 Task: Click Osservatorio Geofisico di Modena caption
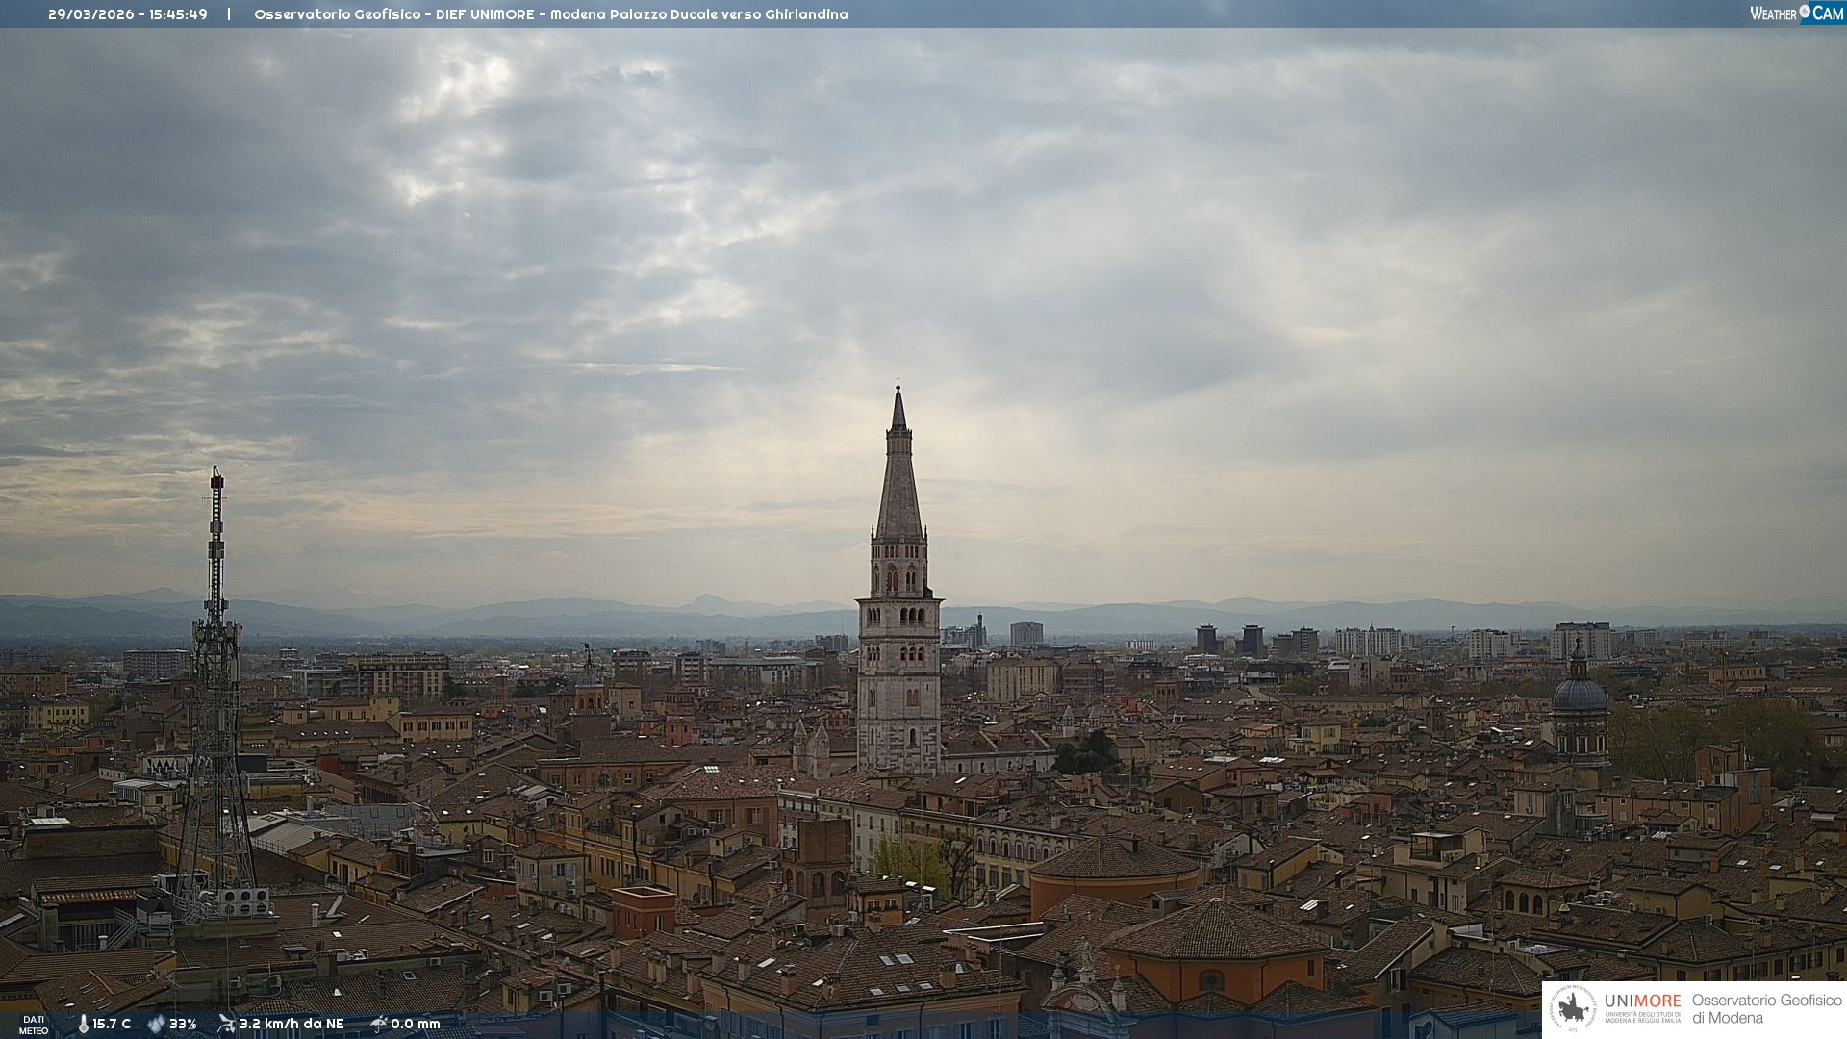click(x=1766, y=1008)
